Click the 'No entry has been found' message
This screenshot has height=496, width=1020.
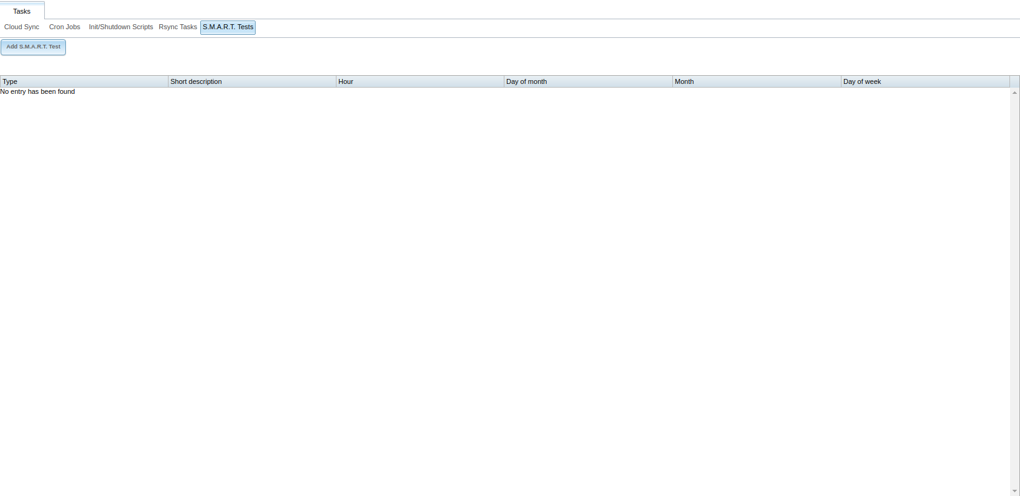[37, 92]
